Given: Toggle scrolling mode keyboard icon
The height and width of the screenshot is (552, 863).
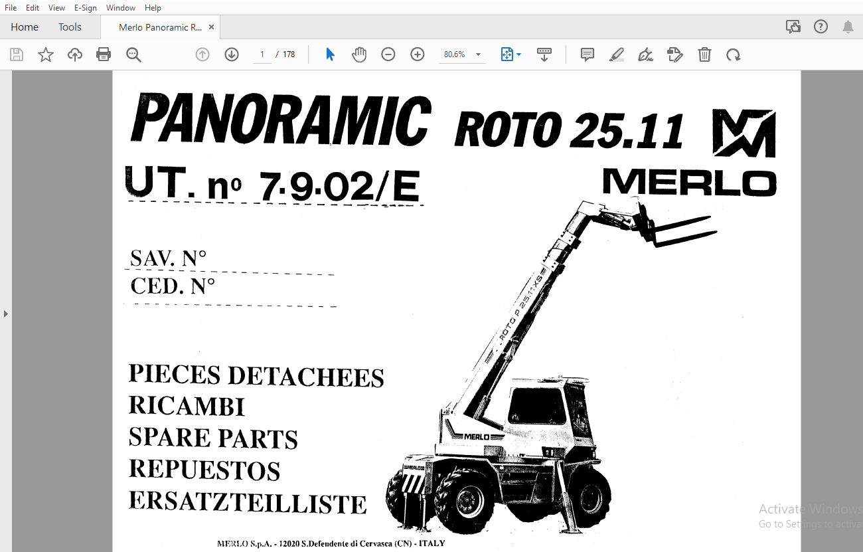Looking at the screenshot, I should pyautogui.click(x=544, y=54).
